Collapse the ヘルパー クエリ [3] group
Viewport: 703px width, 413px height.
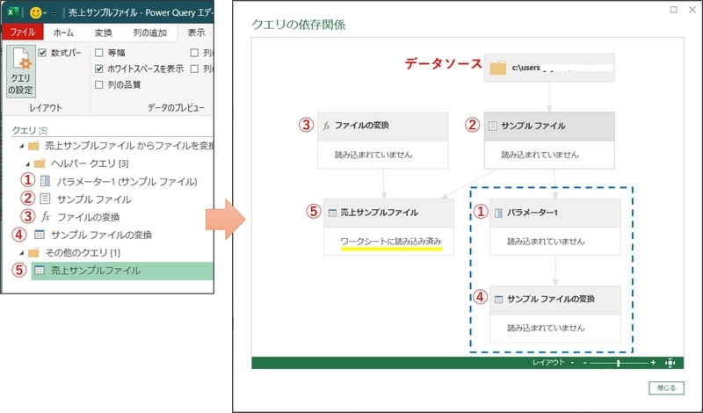tap(27, 163)
